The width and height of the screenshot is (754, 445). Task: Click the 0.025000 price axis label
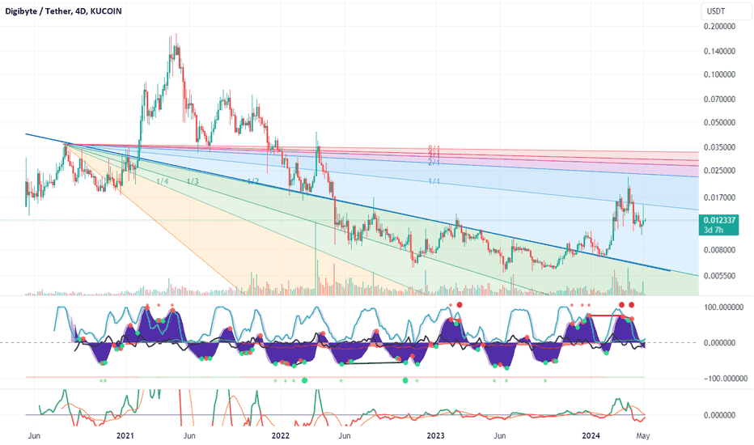click(x=719, y=171)
